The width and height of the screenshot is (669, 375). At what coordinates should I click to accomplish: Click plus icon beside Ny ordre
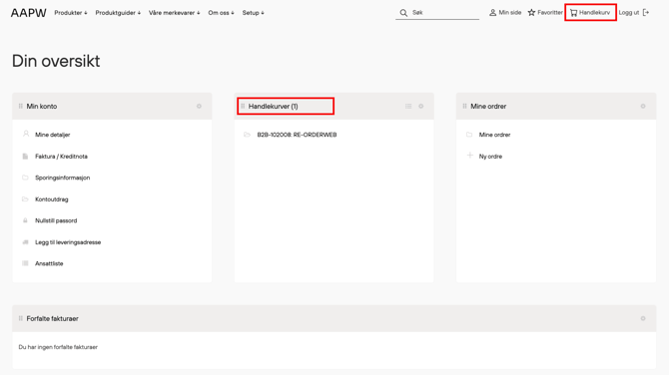469,156
